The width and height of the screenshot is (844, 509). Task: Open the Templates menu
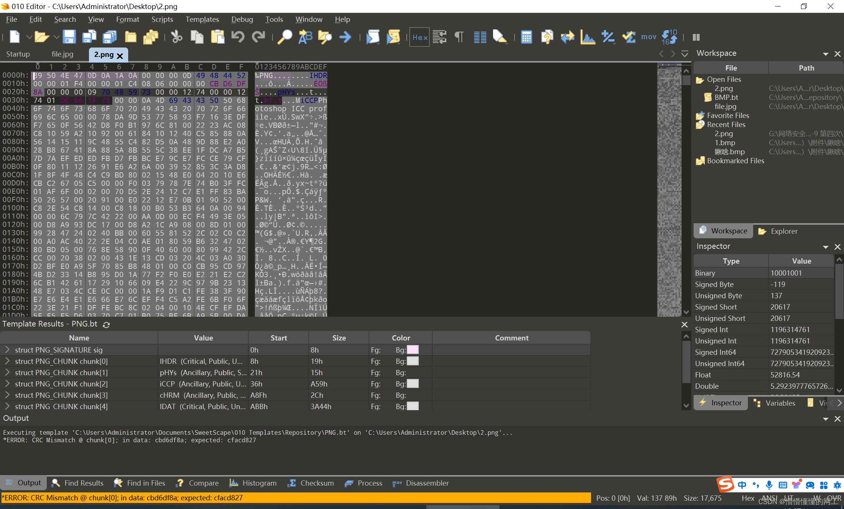(202, 19)
